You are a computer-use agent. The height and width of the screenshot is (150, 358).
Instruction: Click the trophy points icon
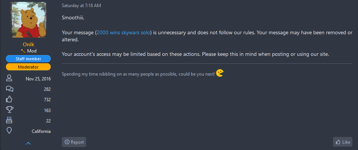(x=9, y=110)
